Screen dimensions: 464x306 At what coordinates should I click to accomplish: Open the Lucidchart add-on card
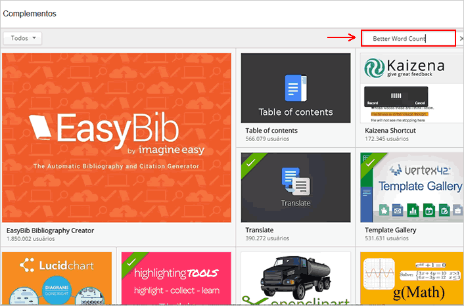click(57, 278)
